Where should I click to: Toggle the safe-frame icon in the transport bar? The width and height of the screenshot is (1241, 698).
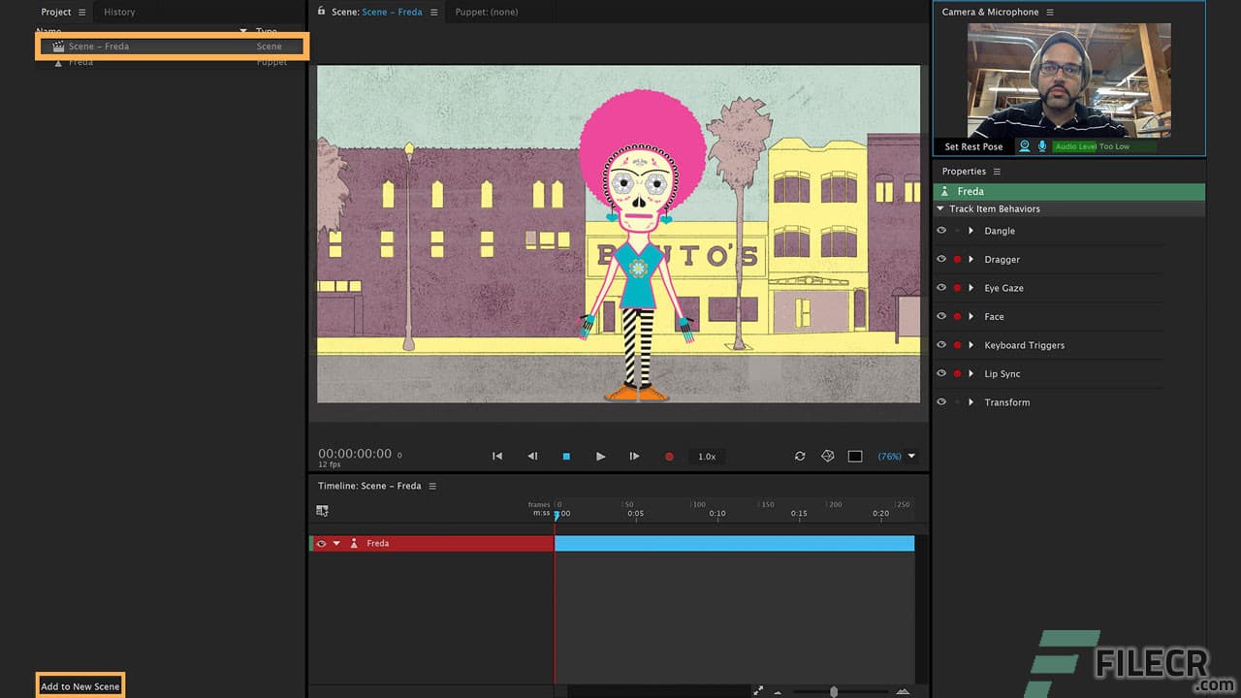(854, 456)
